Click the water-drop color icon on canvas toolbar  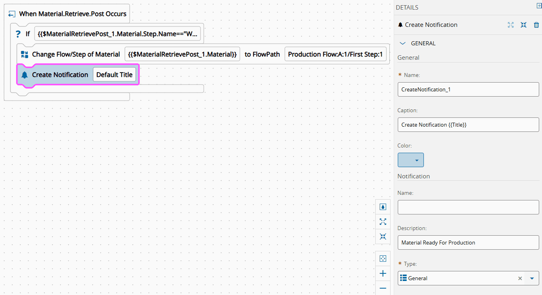coord(383,207)
